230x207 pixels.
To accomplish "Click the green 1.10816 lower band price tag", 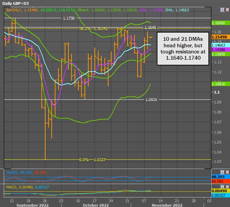I will [221, 84].
